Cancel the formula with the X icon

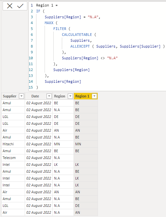pos(10,6)
